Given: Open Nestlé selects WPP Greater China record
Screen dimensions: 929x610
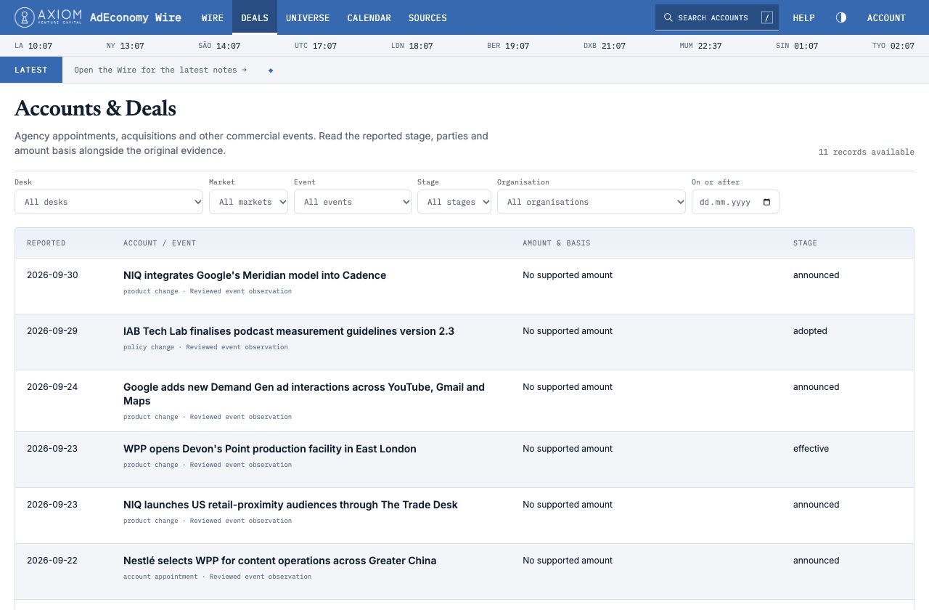Looking at the screenshot, I should tap(280, 561).
